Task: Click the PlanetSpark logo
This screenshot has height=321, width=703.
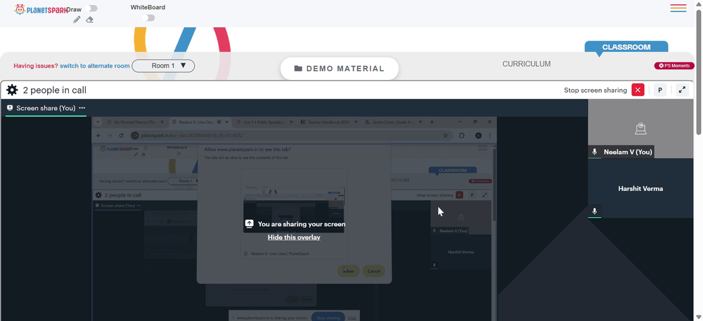Action: pos(41,9)
